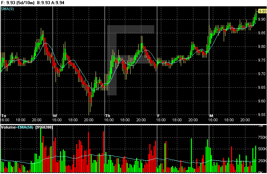Click the EMA(50) volume indicator label

[x=25, y=127]
